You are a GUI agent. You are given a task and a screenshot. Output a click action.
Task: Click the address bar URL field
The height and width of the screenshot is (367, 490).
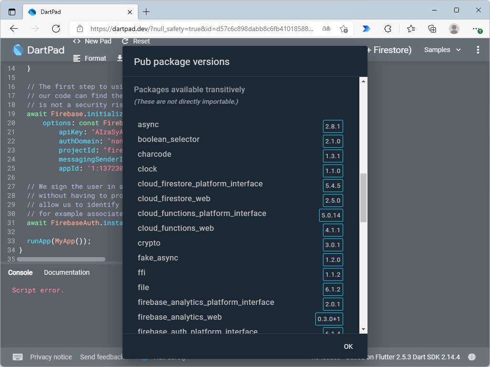point(201,29)
